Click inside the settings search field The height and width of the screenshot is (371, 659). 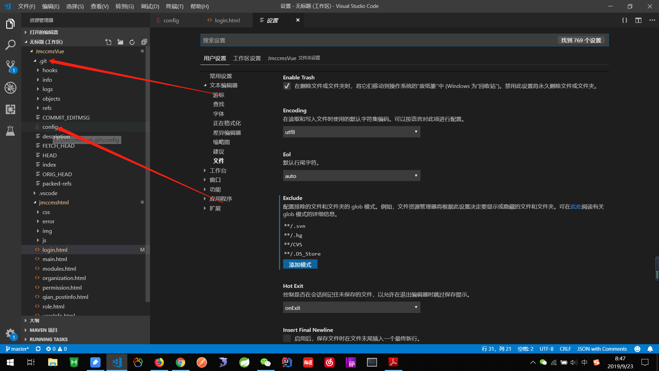[343, 40]
